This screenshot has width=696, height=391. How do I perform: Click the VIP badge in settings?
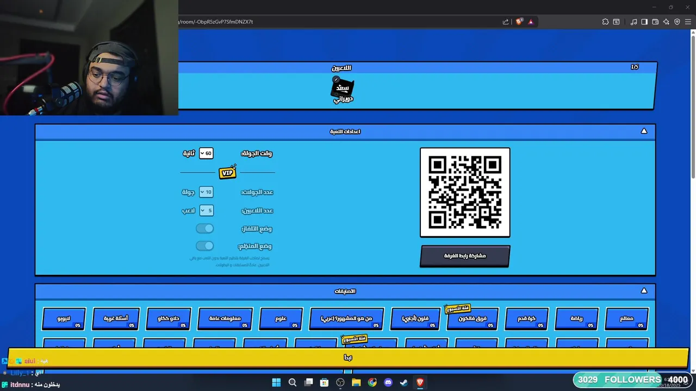point(227,172)
